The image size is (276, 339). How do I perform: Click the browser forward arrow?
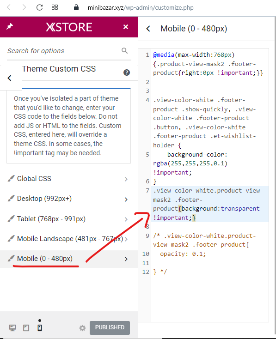pos(24,7)
